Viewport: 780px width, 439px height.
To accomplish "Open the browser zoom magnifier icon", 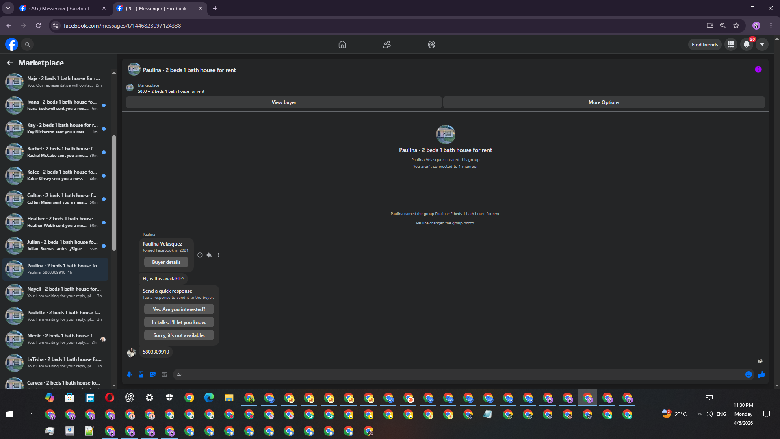I will 723,26.
